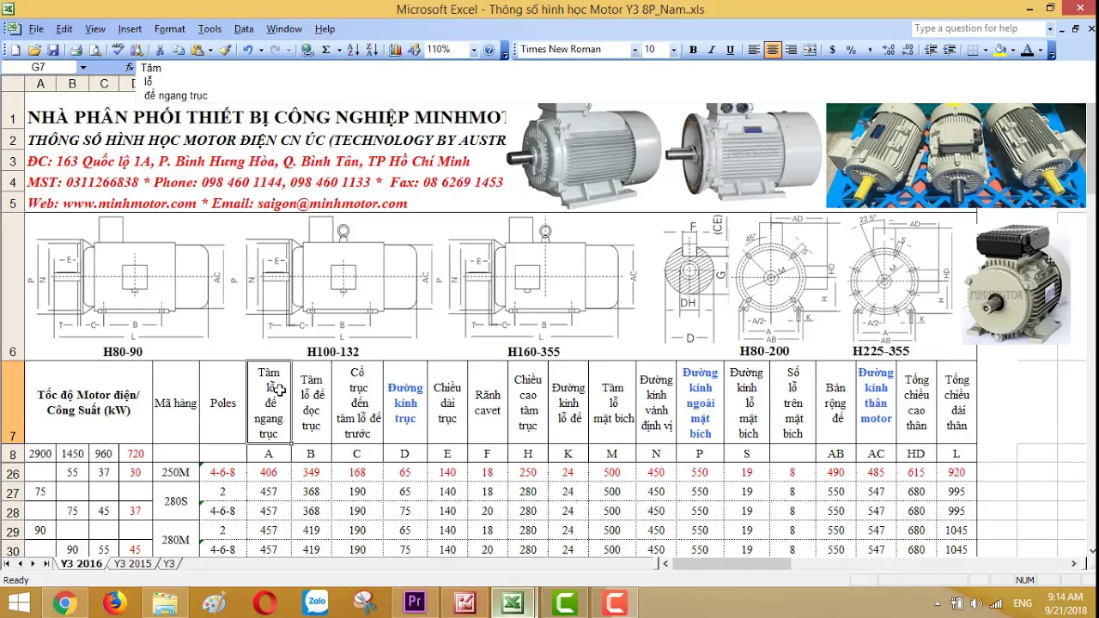Open Print Preview

[x=94, y=50]
